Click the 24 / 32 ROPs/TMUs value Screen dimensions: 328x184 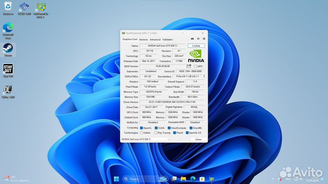[x=148, y=76]
